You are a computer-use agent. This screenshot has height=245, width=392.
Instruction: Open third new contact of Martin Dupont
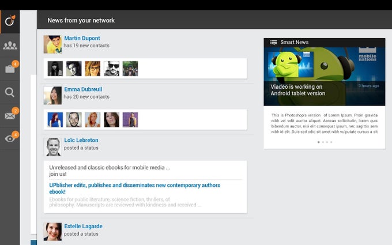pos(92,69)
